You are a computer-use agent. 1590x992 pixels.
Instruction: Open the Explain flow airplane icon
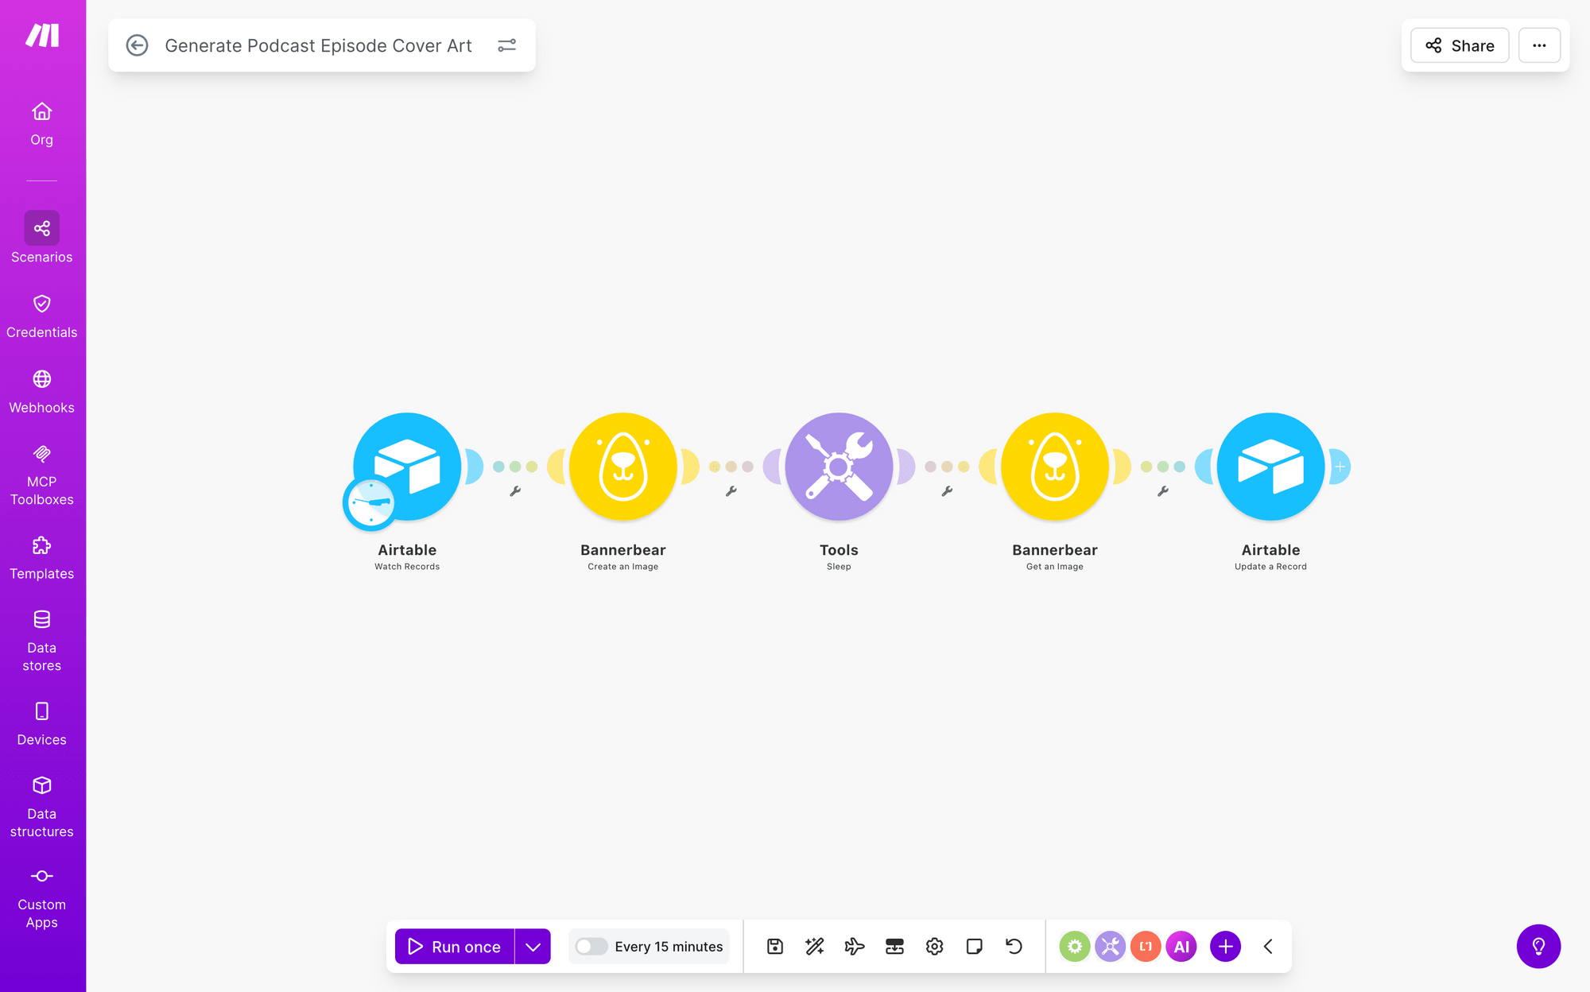[855, 946]
